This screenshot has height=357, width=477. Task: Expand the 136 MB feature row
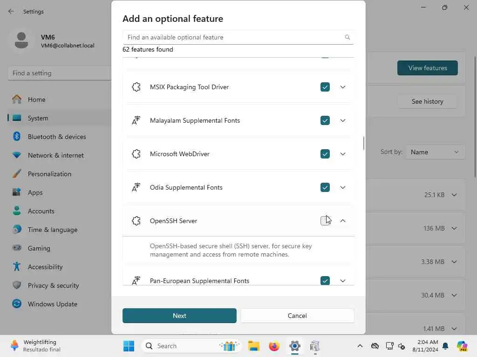(454, 228)
